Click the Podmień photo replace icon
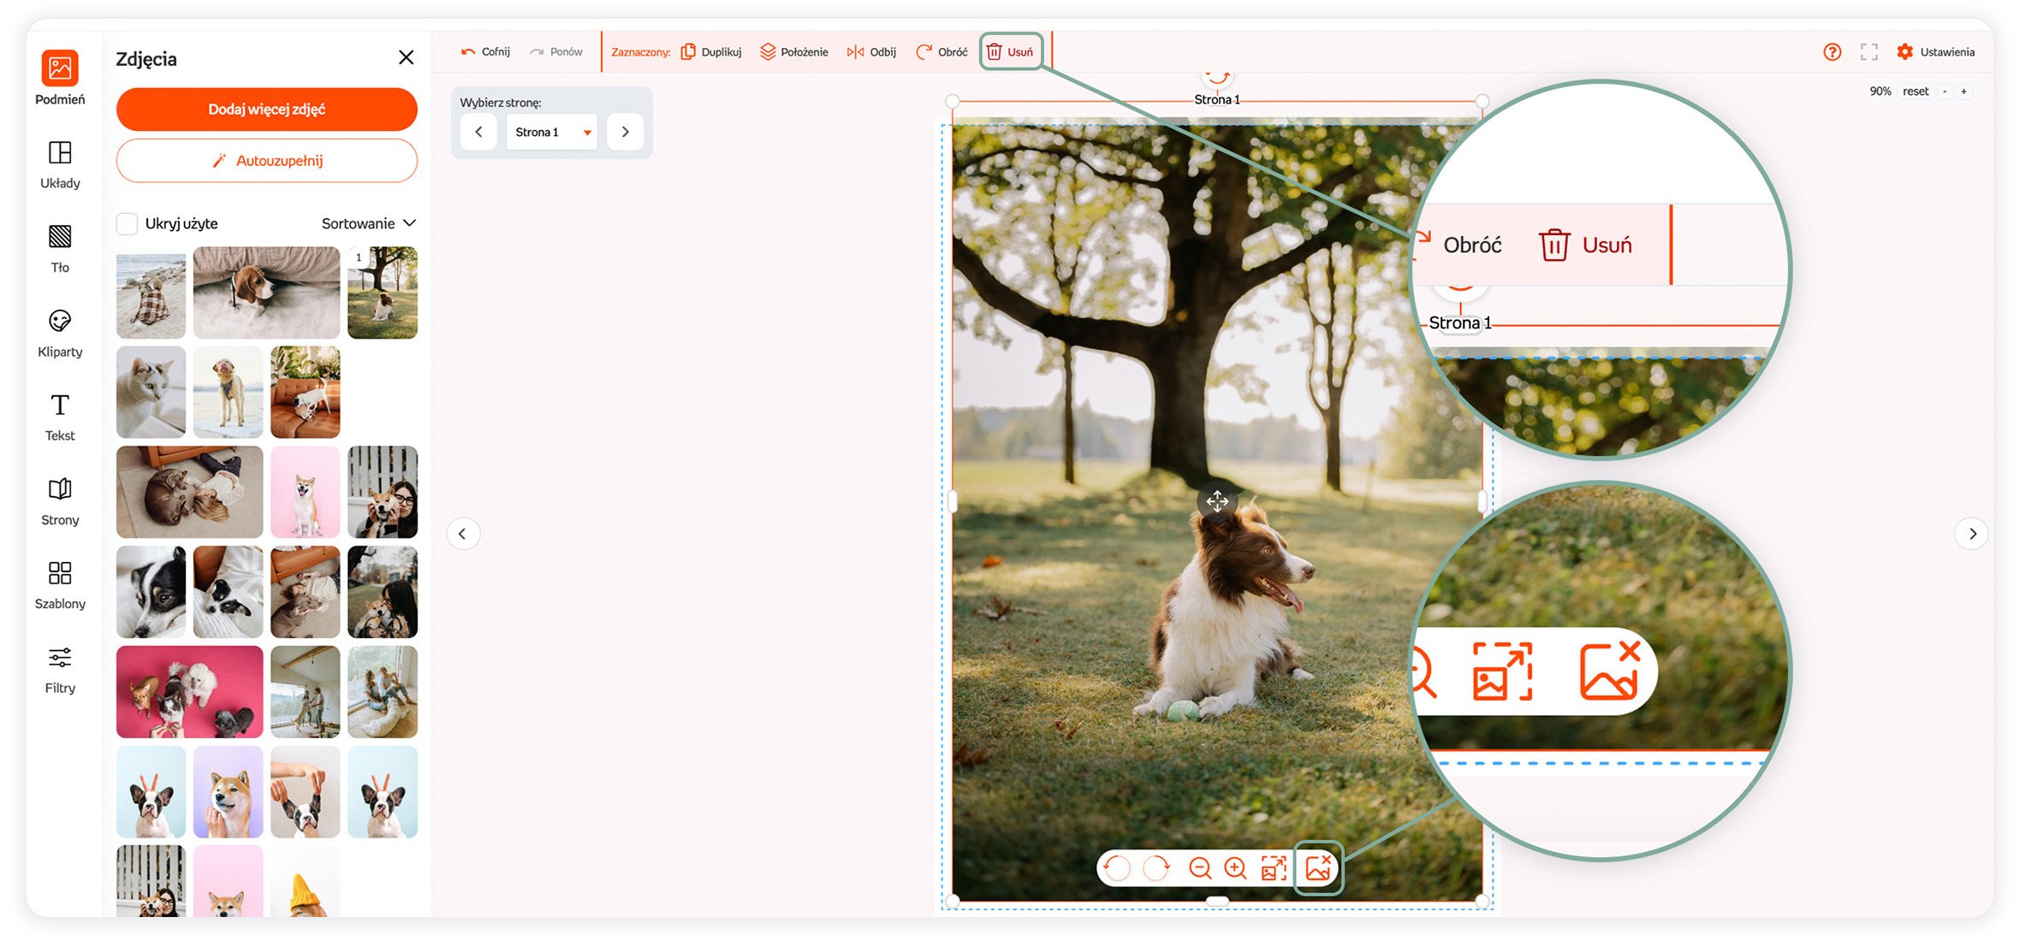The height and width of the screenshot is (935, 2020). [60, 68]
